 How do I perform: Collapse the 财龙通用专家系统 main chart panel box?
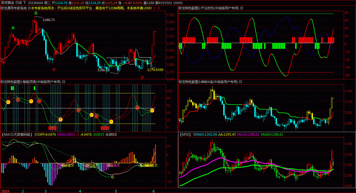29,8
